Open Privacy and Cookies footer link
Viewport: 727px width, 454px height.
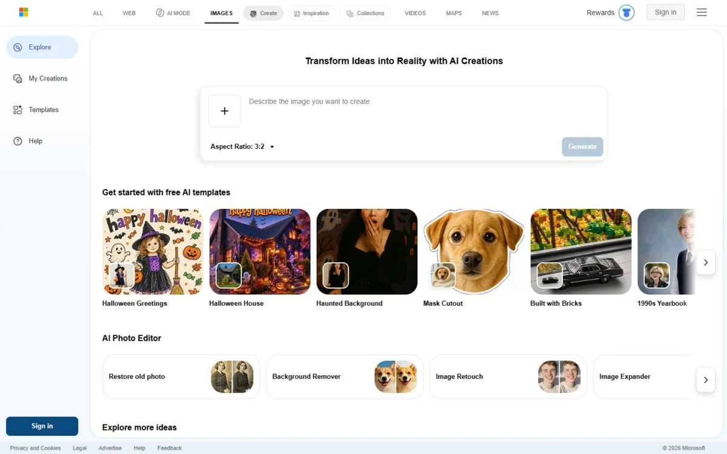pyautogui.click(x=35, y=448)
